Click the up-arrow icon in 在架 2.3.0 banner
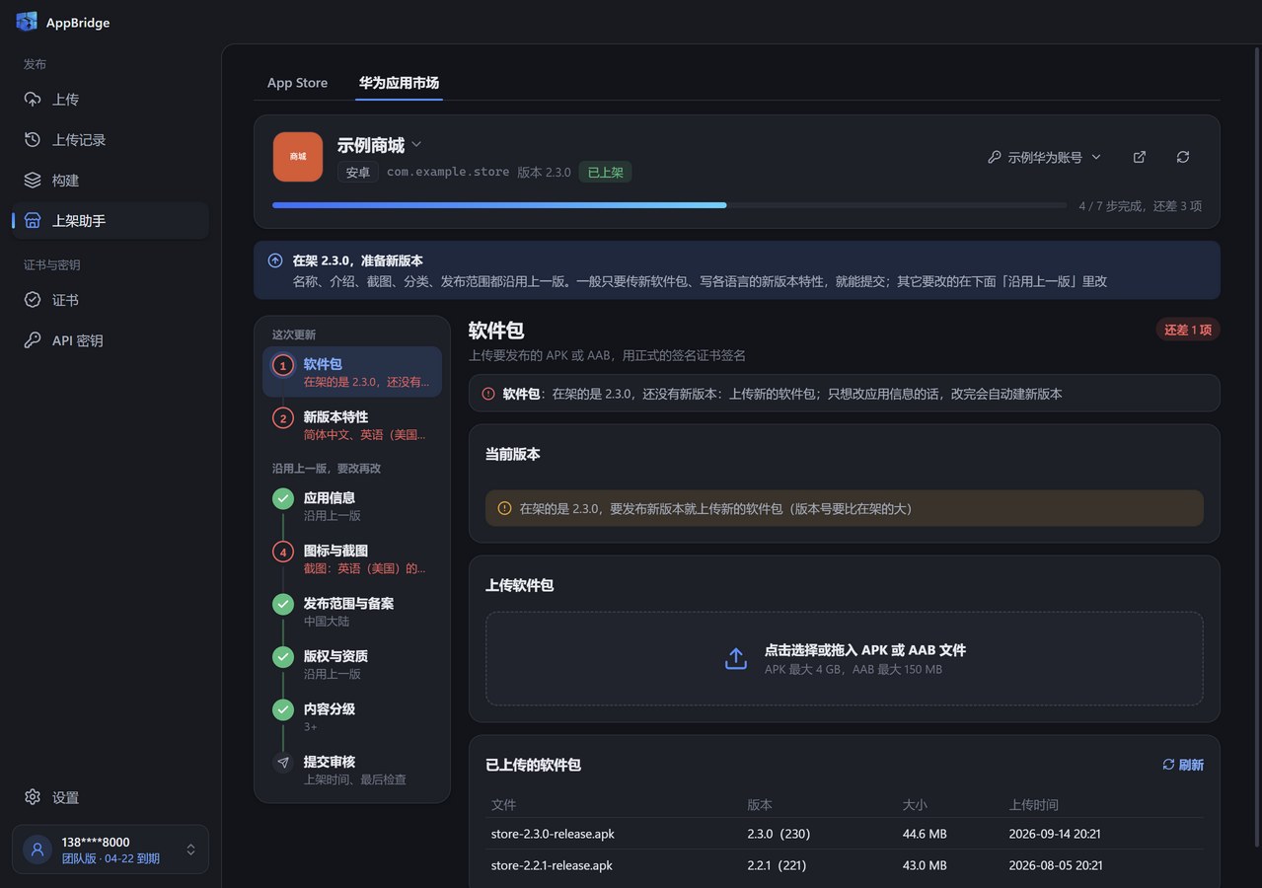The width and height of the screenshot is (1262, 888). click(275, 260)
